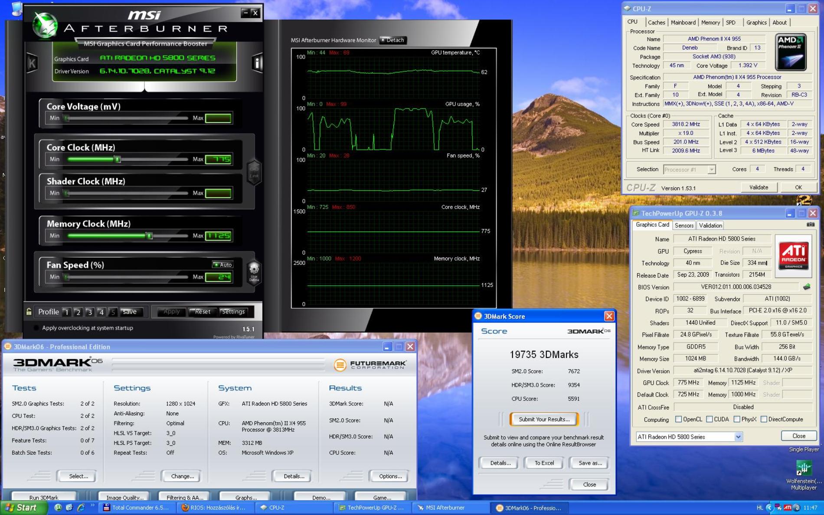Toggle fan speed Auto mode

click(222, 264)
